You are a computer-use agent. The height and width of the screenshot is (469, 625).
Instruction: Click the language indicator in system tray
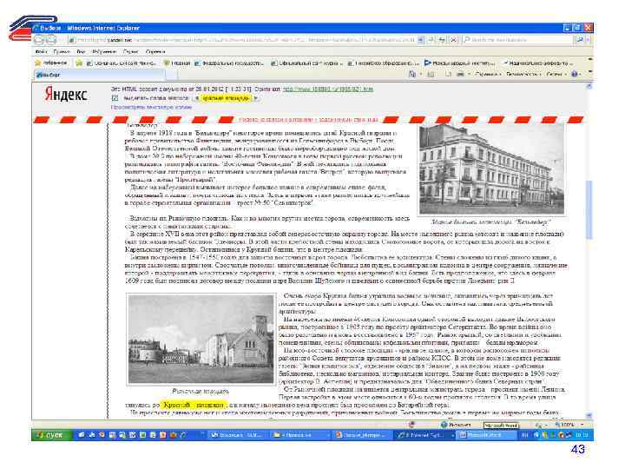coord(524,435)
